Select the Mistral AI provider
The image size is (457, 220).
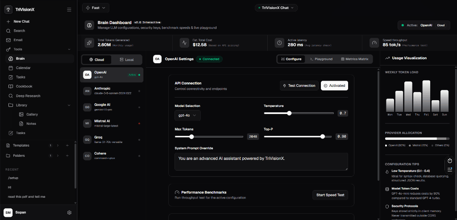(x=112, y=123)
